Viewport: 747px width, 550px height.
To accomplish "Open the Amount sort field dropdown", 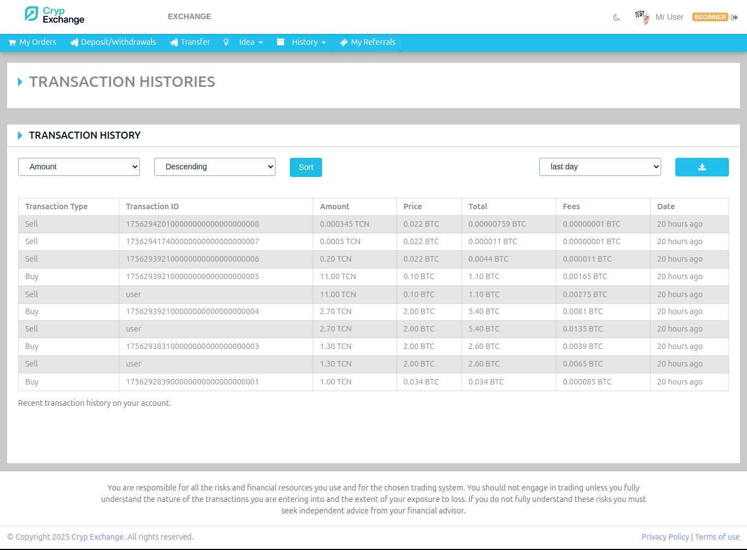I will coord(79,167).
